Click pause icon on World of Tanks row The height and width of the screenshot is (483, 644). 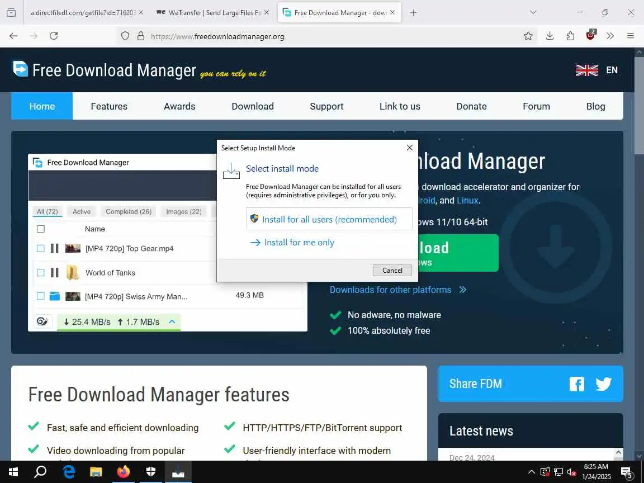point(55,273)
